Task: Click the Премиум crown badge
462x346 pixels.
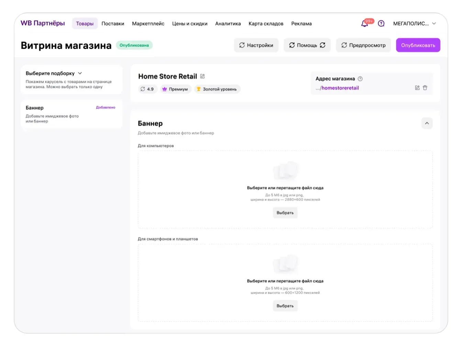Action: tap(175, 89)
